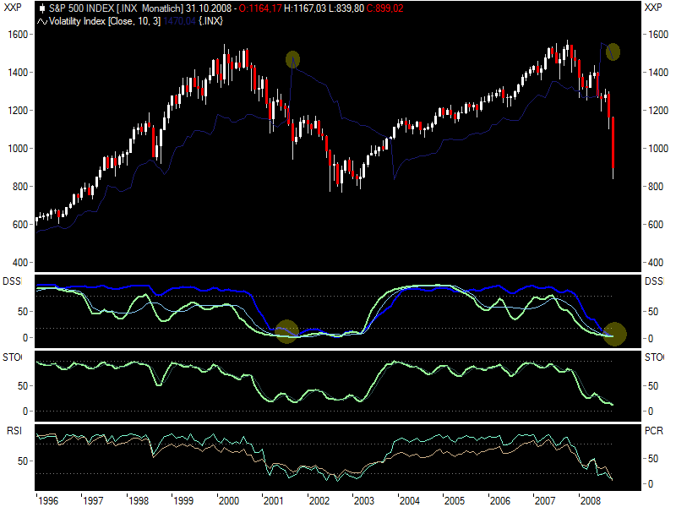Click the 400 label on right price axis
Image resolution: width=676 pixels, height=507 pixels.
pos(656,262)
